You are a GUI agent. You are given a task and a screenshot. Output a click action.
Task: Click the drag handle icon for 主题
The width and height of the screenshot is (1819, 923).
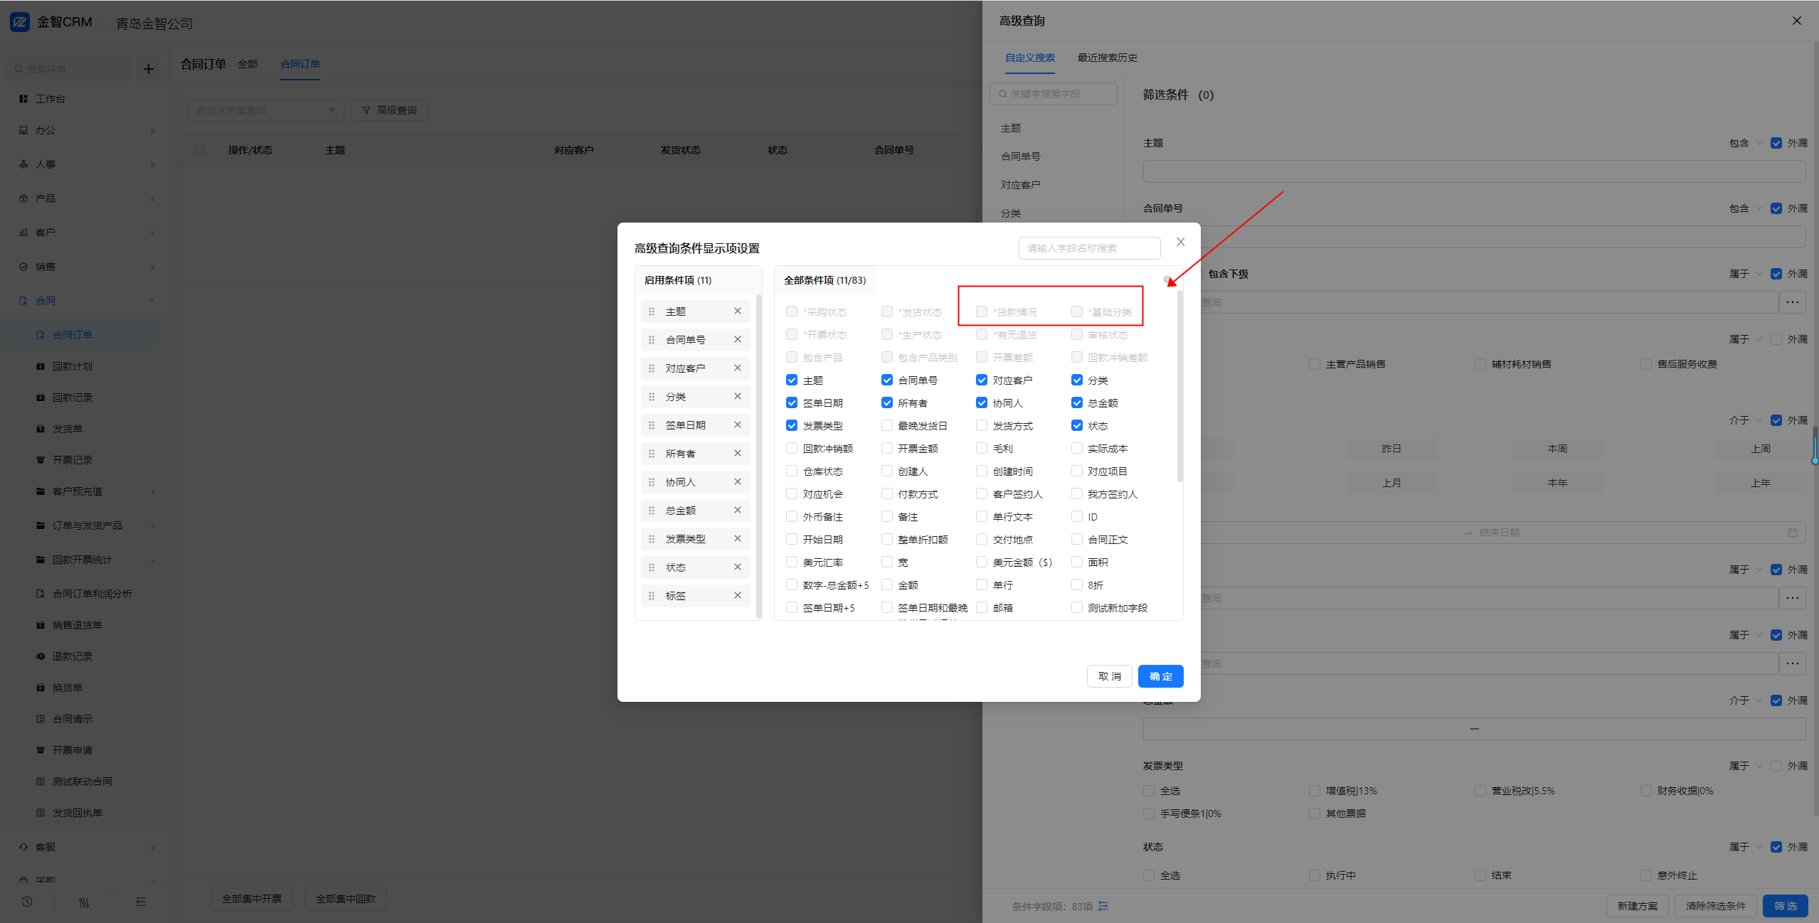[652, 311]
